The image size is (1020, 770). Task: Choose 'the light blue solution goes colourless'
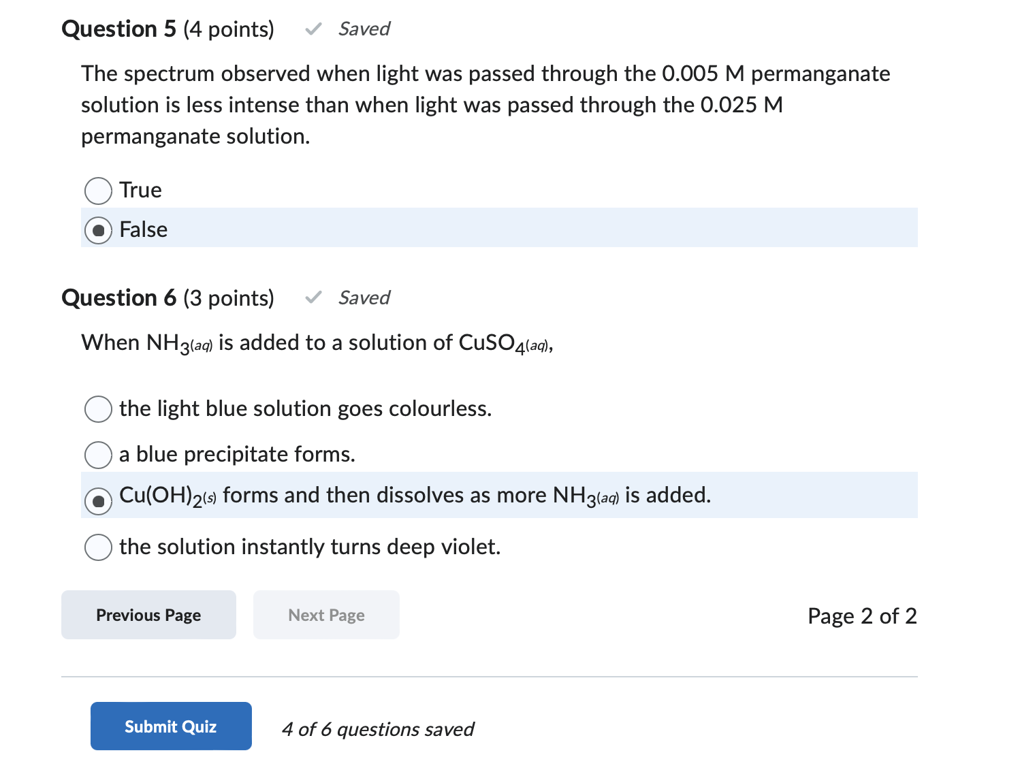click(x=98, y=409)
